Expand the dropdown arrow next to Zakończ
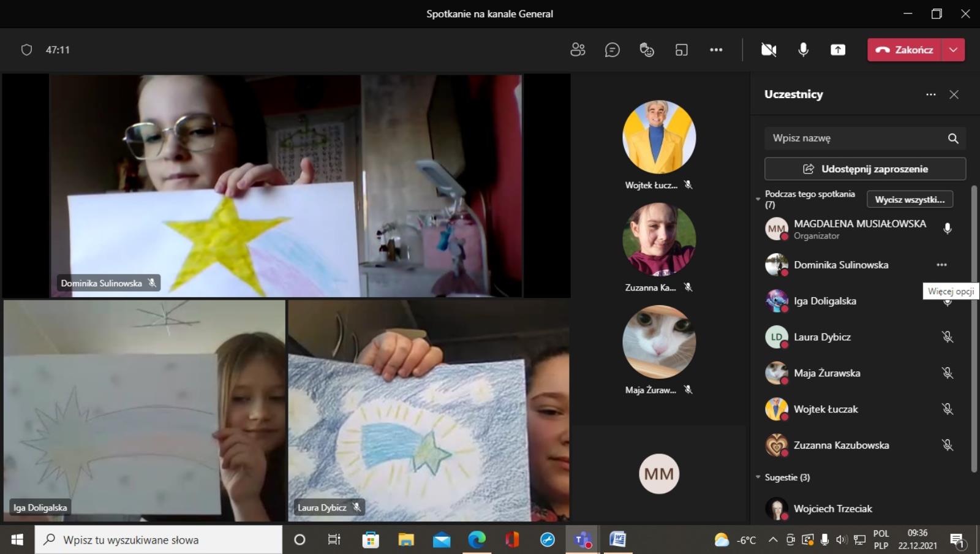Viewport: 980px width, 554px height. 954,50
